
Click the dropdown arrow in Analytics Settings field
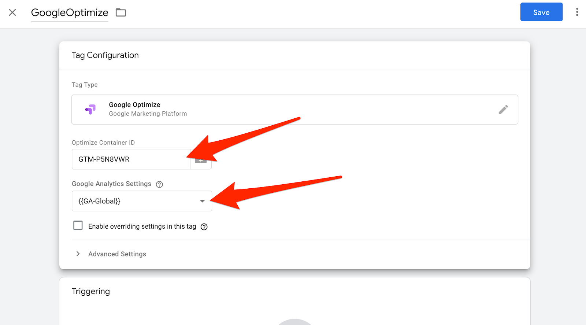point(202,201)
